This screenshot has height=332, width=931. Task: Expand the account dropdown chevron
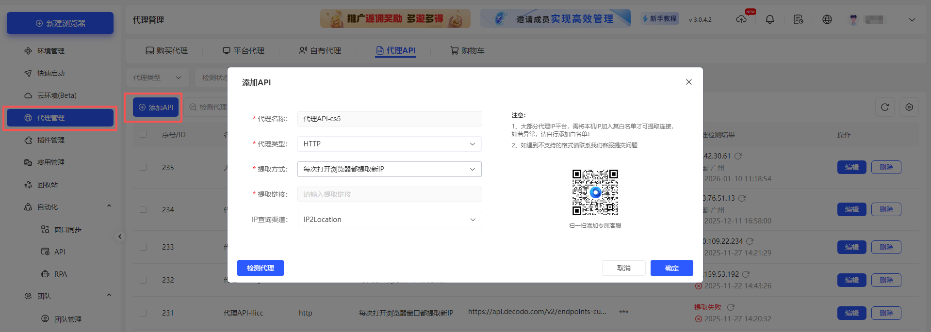[x=912, y=20]
